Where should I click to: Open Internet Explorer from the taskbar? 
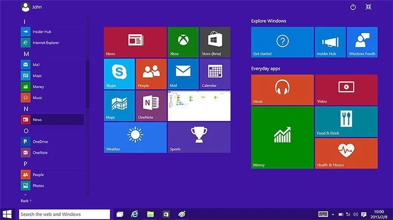tap(135, 214)
